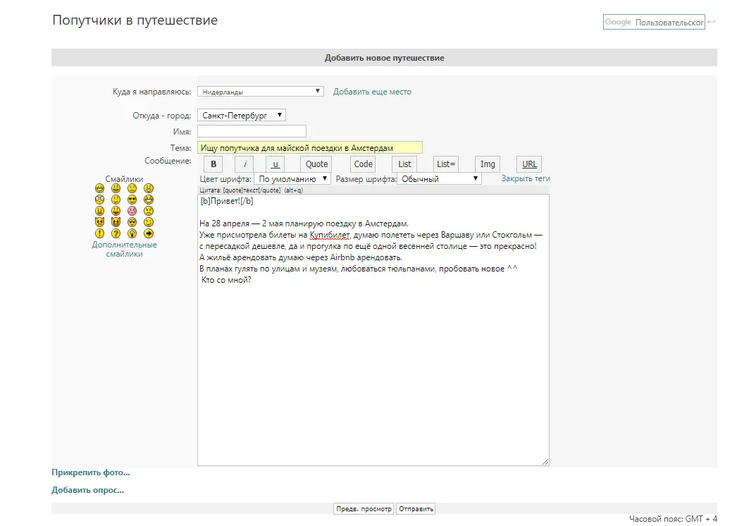Click the Смайлики label
The width and height of the screenshot is (744, 526).
[124, 179]
